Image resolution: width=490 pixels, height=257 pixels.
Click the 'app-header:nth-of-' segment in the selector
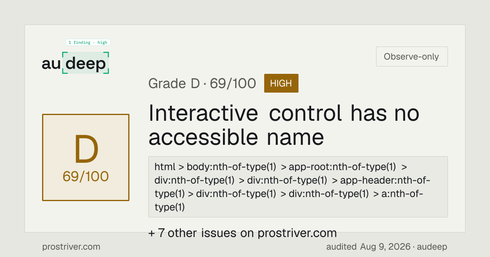[x=385, y=180]
